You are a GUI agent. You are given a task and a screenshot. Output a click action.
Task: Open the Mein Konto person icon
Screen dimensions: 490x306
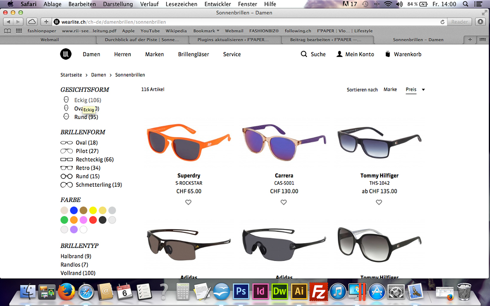pyautogui.click(x=339, y=54)
